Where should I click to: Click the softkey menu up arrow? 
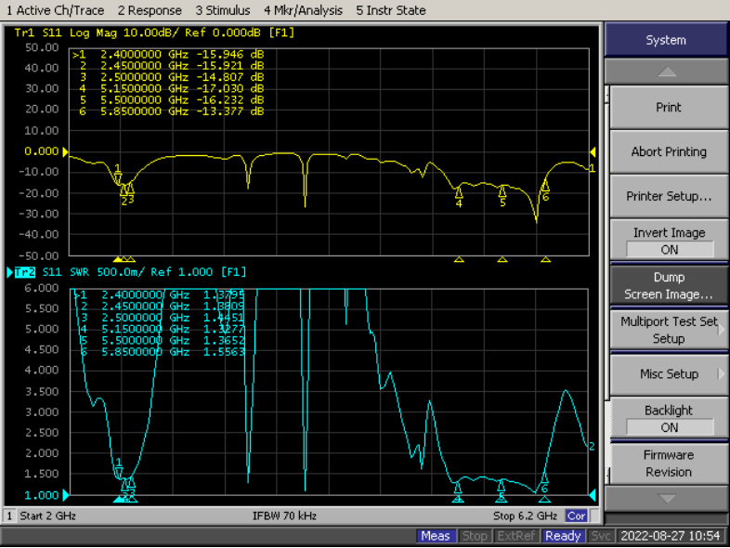[x=666, y=72]
